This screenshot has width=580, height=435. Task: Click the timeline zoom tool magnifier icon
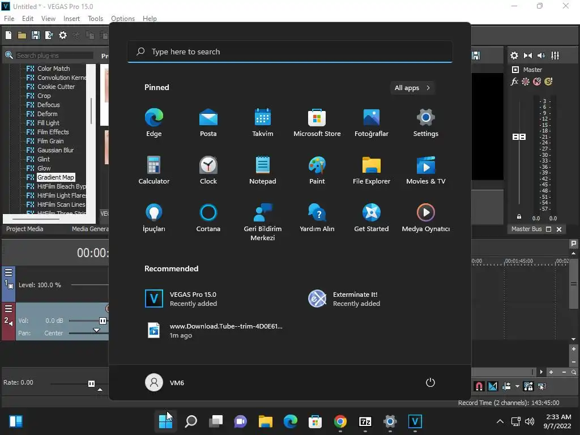[574, 372]
